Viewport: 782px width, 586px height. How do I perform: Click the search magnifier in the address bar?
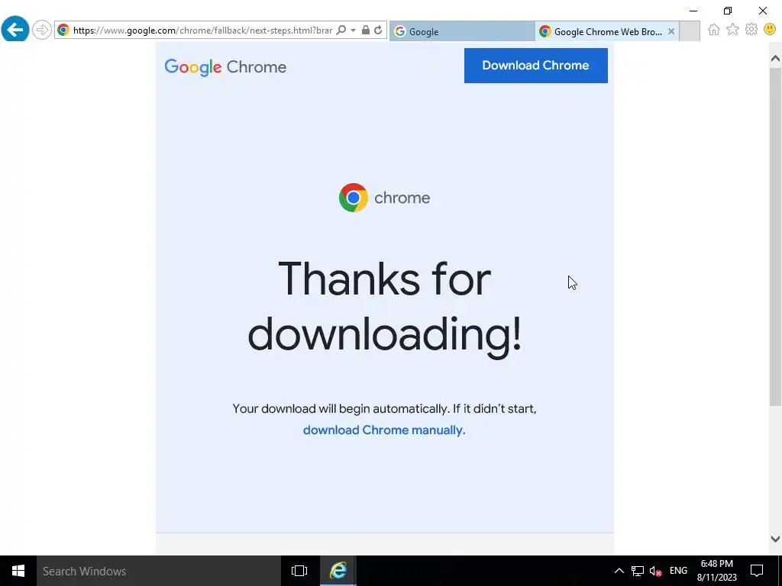click(341, 31)
